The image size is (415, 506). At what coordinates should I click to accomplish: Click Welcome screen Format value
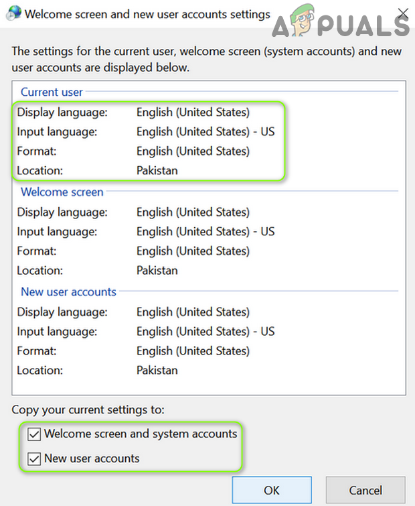(x=193, y=251)
